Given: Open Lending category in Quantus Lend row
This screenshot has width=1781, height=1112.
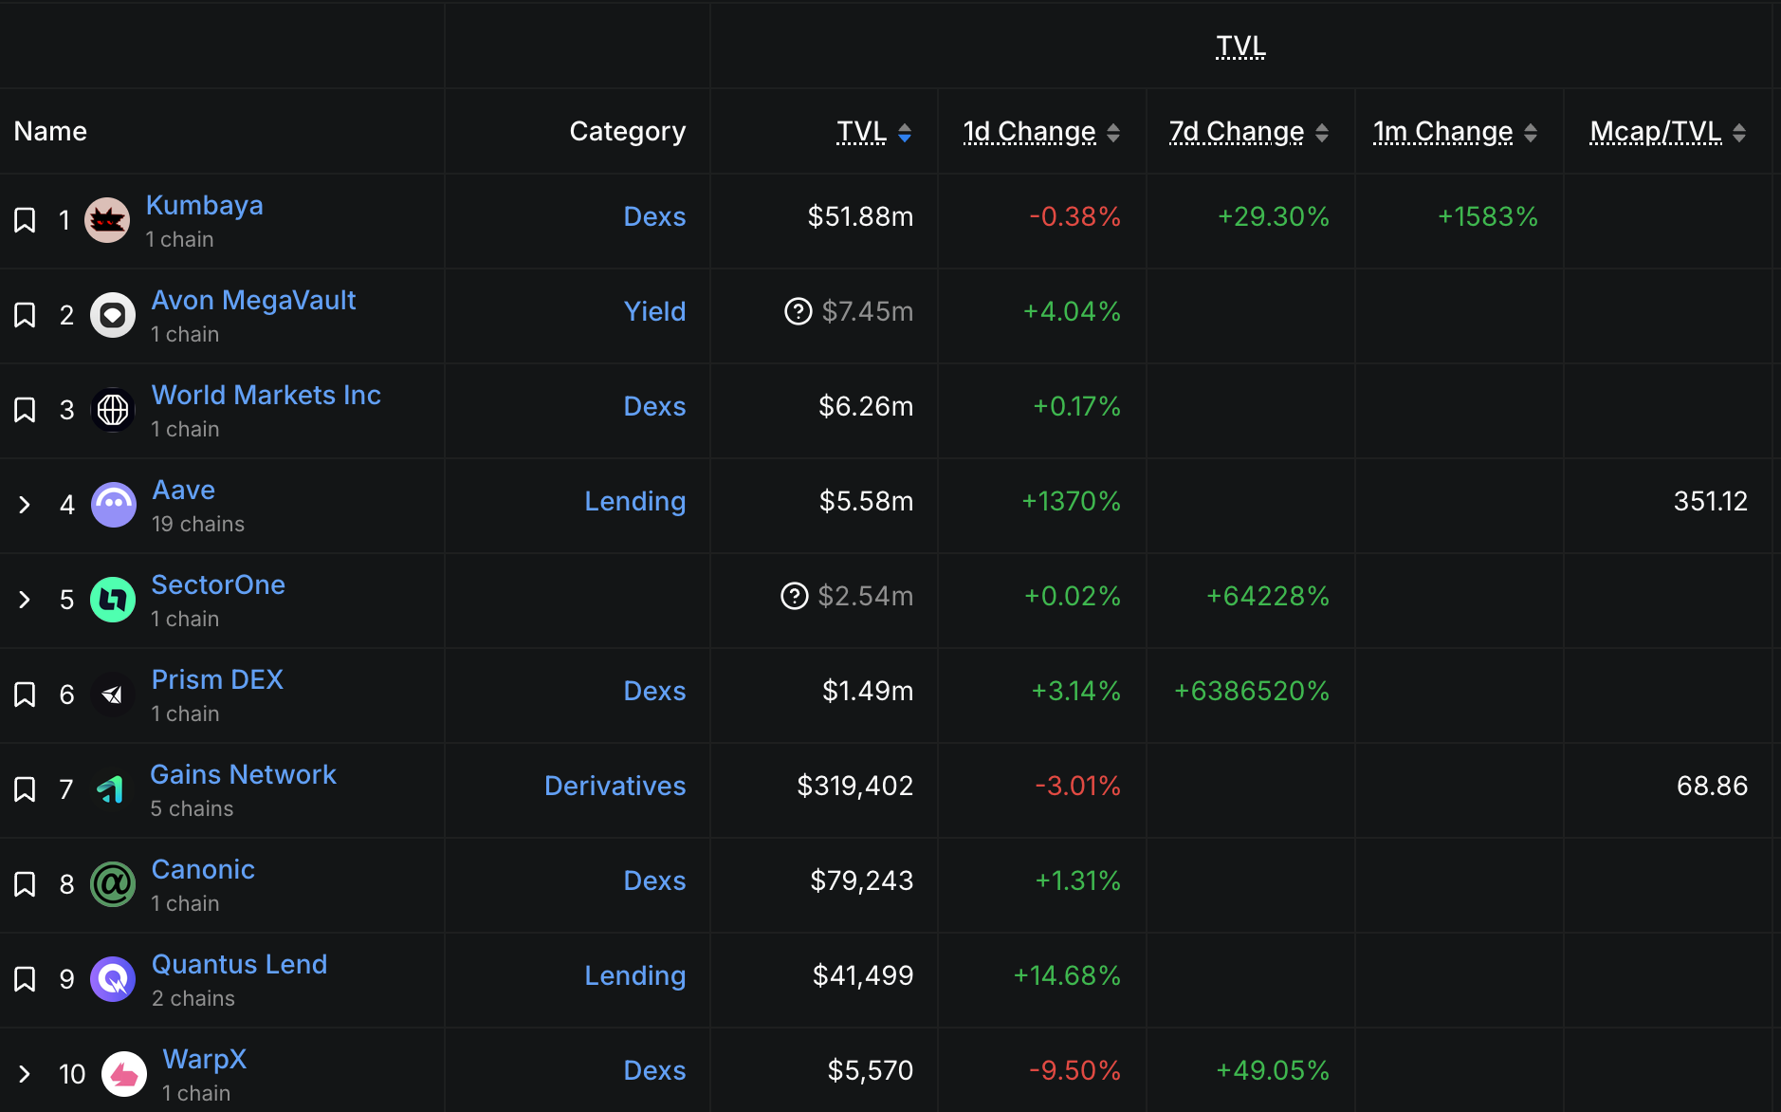Looking at the screenshot, I should (634, 975).
